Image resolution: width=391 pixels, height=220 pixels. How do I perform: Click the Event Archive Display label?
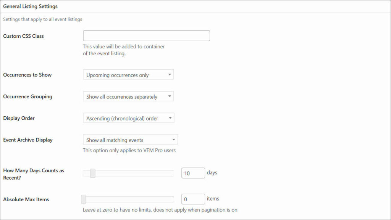point(28,140)
